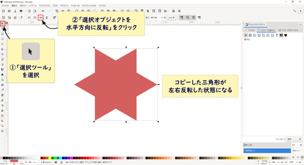Click the Import file icon
Viewport: 304px width, 165px height.
(x=29, y=11)
